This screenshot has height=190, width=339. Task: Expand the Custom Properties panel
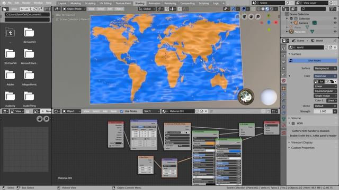302,148
